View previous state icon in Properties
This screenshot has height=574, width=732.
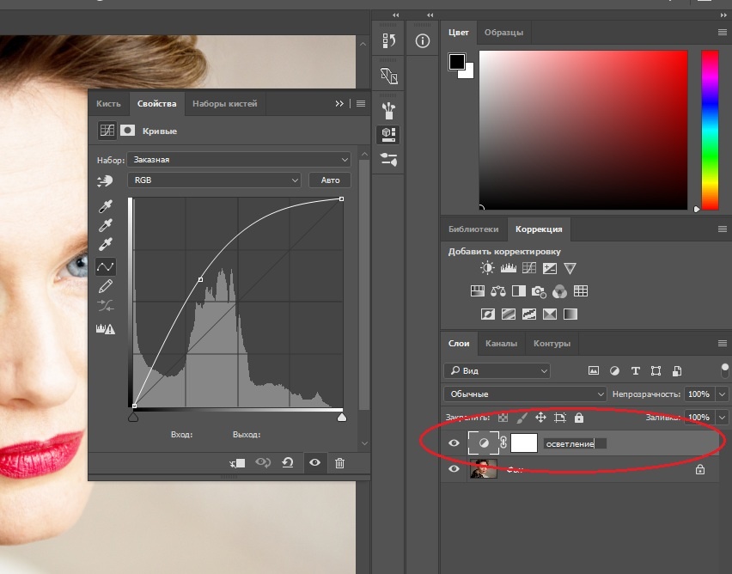(x=263, y=462)
